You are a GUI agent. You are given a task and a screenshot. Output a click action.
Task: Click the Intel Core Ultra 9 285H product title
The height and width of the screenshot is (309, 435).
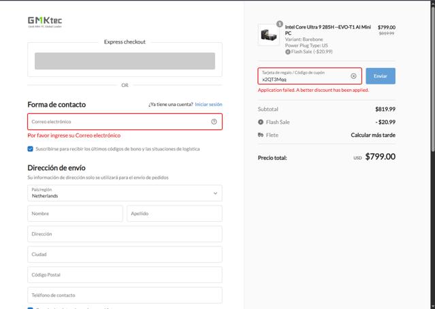click(x=328, y=30)
